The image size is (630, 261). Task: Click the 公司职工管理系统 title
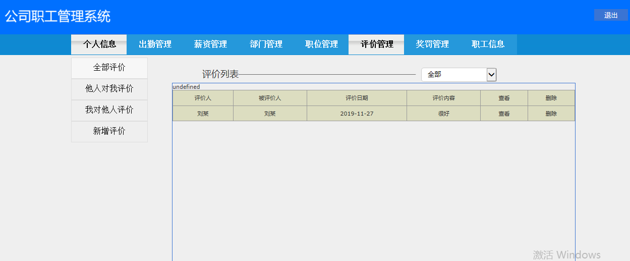pyautogui.click(x=58, y=17)
